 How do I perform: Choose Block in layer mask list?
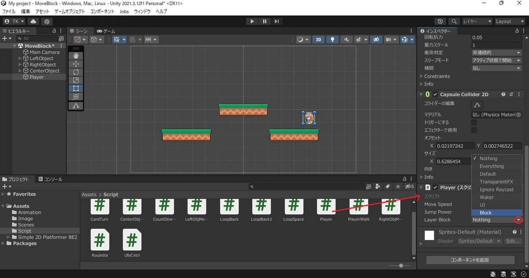pyautogui.click(x=497, y=213)
